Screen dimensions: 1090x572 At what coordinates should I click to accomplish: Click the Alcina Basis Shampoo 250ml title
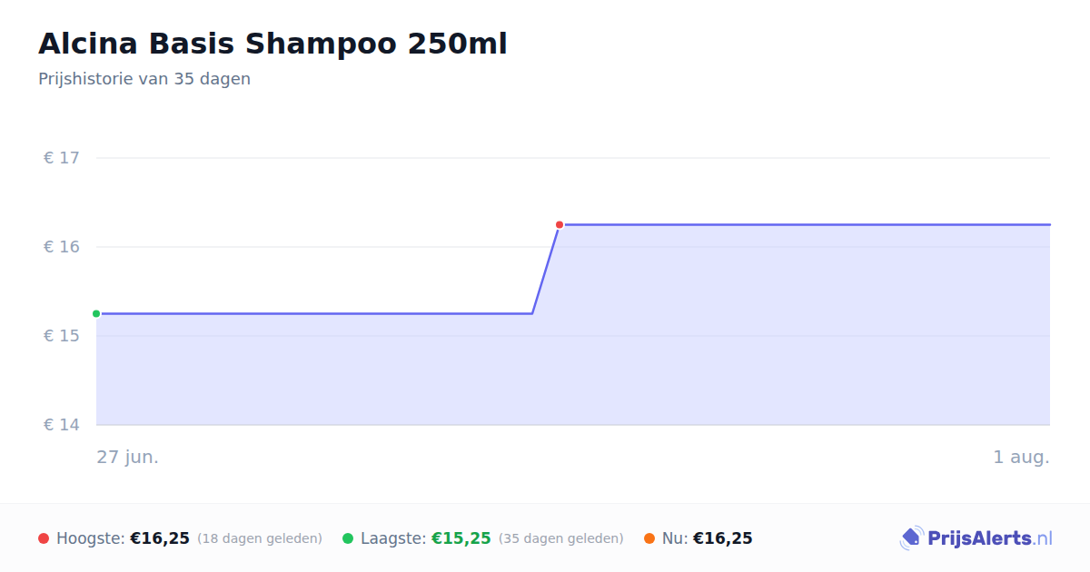pyautogui.click(x=272, y=44)
